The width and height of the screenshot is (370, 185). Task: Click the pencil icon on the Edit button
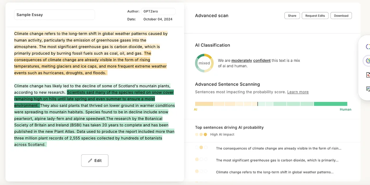point(90,161)
